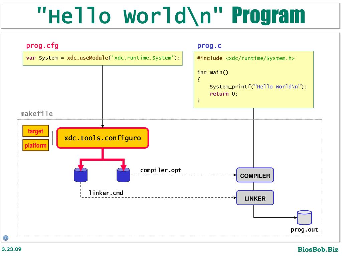Click the makefile label
The height and width of the screenshot is (256, 342).
[37, 114]
